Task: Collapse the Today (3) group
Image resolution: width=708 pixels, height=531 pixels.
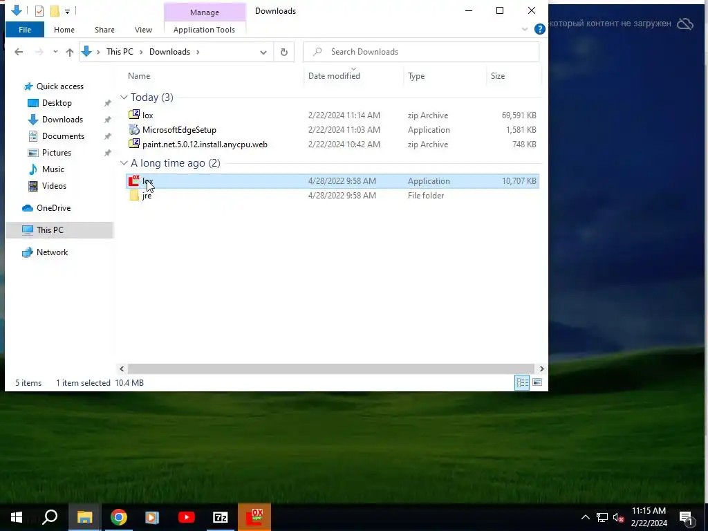Action: [x=124, y=97]
